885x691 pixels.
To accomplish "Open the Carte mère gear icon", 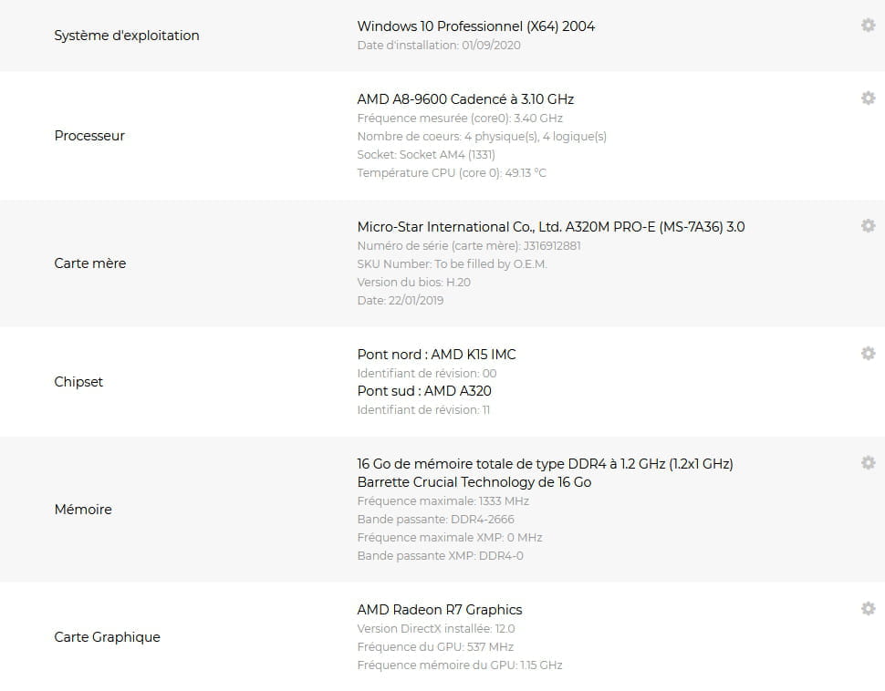I will (x=868, y=226).
